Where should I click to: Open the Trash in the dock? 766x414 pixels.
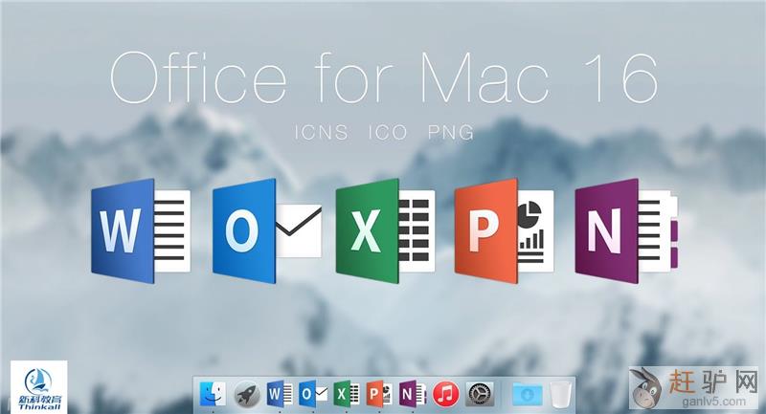[560, 393]
